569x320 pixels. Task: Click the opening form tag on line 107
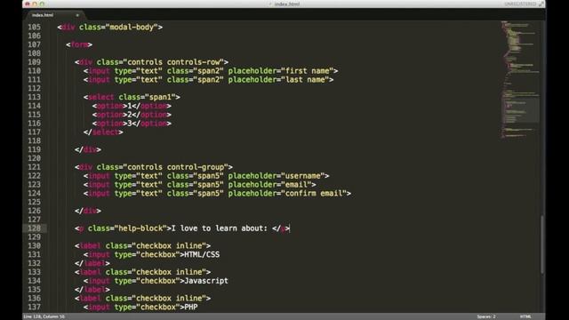click(x=79, y=44)
